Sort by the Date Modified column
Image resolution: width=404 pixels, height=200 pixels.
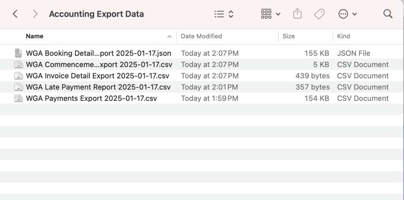(x=201, y=36)
